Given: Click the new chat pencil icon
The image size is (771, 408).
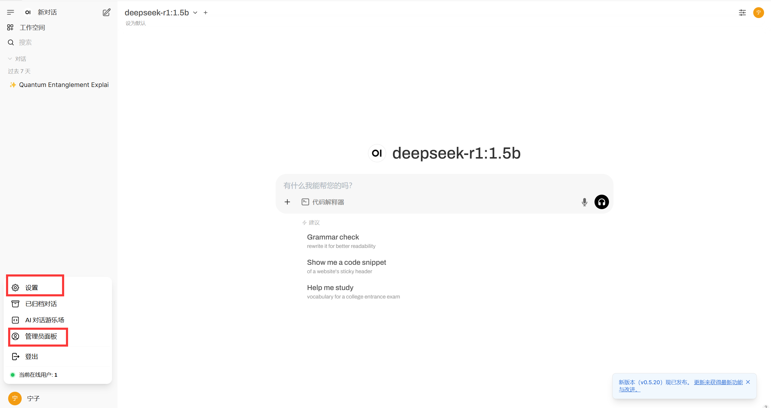Looking at the screenshot, I should [106, 12].
